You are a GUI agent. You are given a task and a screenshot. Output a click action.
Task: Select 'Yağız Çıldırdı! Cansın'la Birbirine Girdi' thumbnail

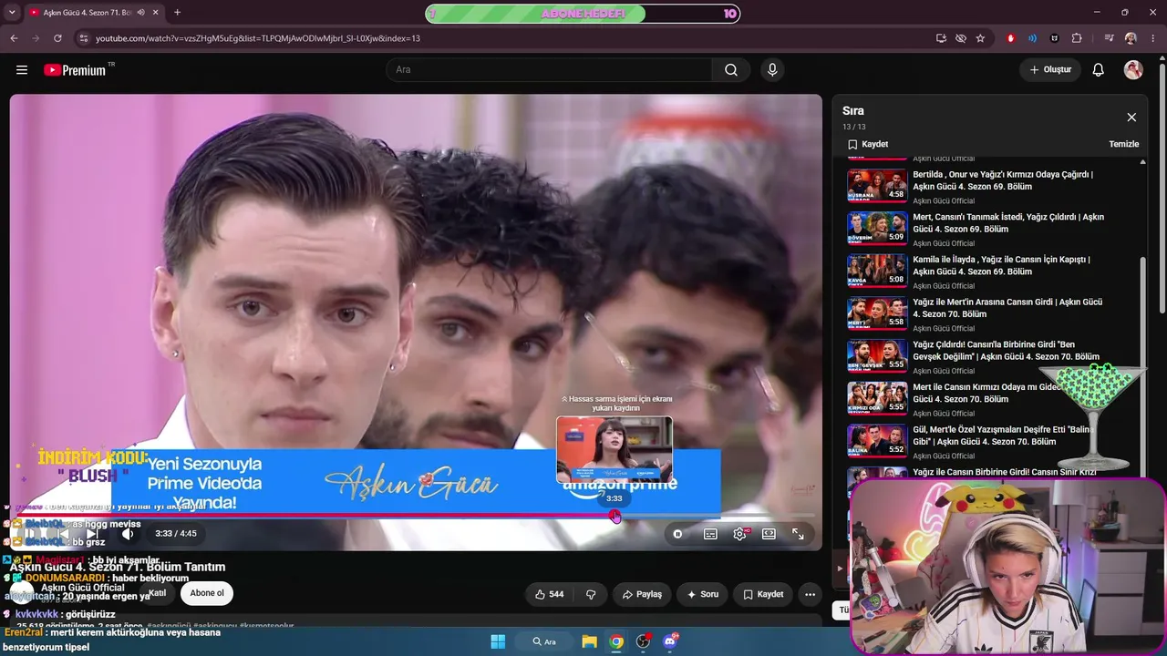(877, 355)
